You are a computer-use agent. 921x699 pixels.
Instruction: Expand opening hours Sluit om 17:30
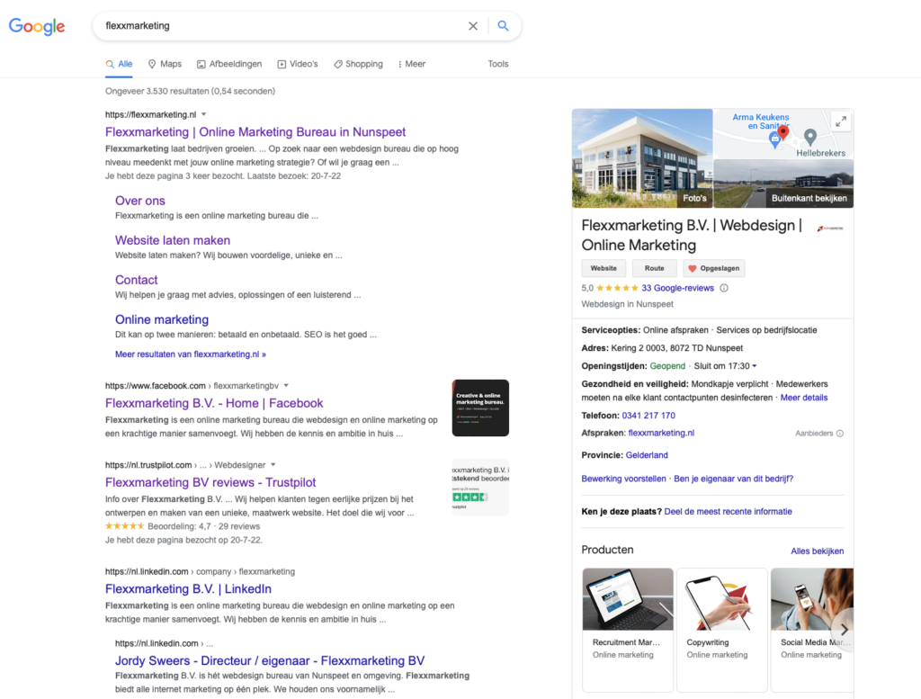[x=726, y=366]
